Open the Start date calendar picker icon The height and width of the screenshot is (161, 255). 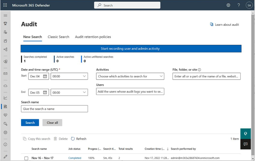(45, 76)
